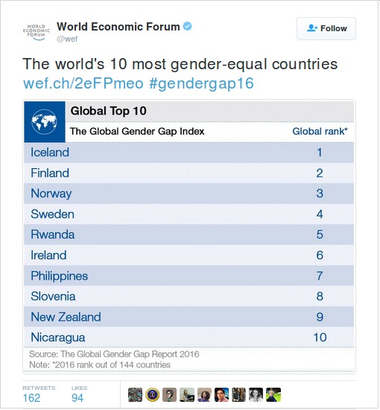The width and height of the screenshot is (380, 410).
Task: Click the Nicaragua row in the chart
Action: [189, 337]
